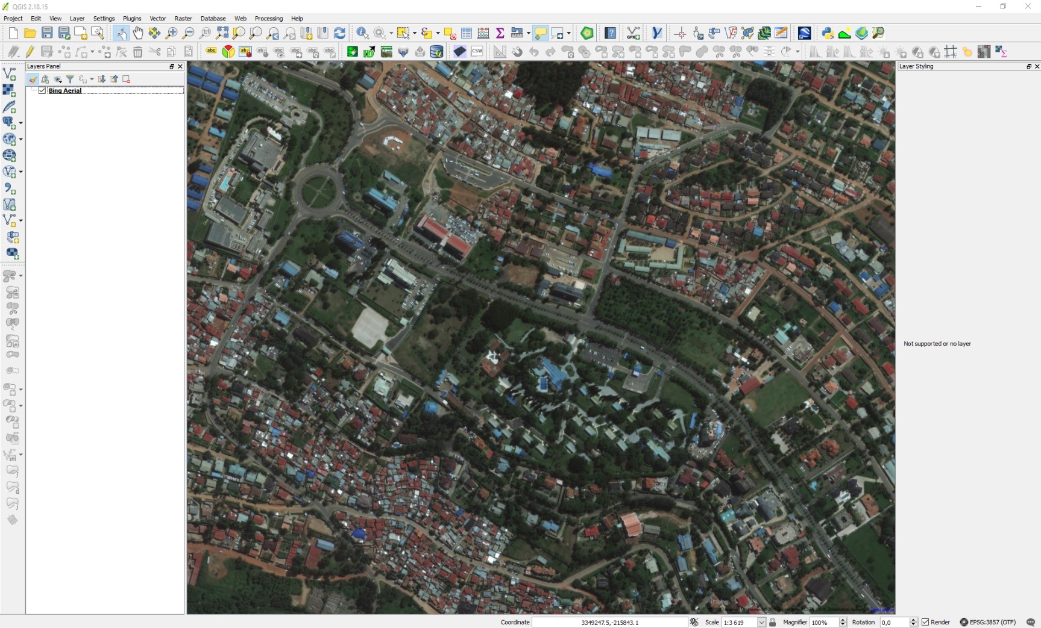Click the Coordinate input field
The width and height of the screenshot is (1041, 628).
tap(609, 622)
